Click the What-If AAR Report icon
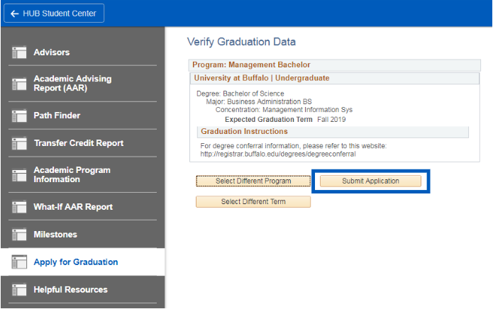This screenshot has height=309, width=493. pyautogui.click(x=19, y=207)
